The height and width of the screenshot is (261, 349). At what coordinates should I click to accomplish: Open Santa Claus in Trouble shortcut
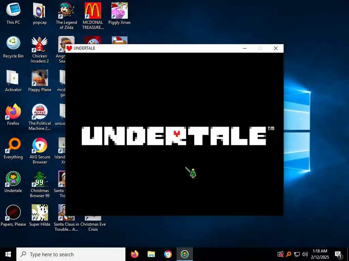(x=66, y=218)
